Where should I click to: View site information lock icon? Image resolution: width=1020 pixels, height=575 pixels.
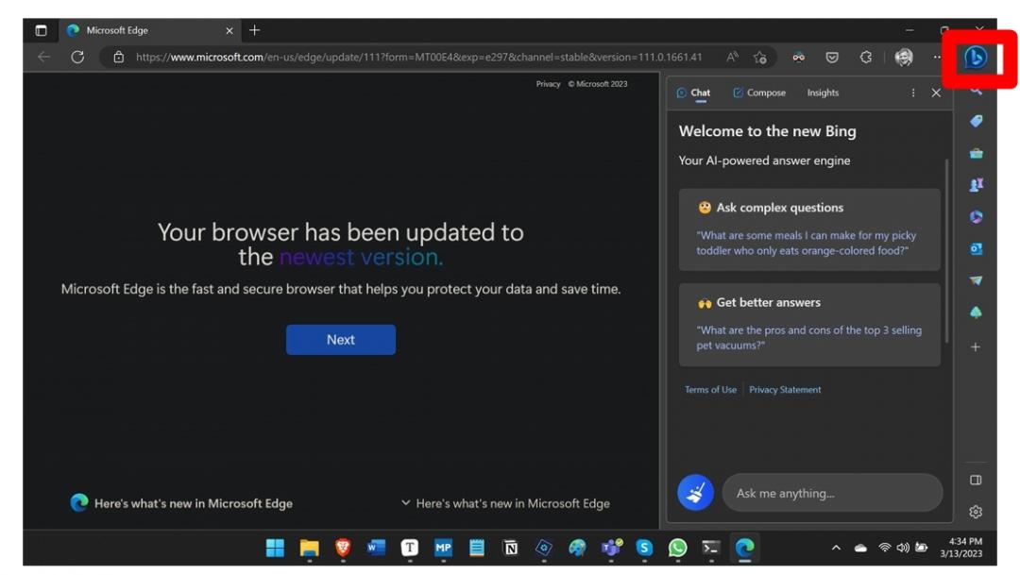pyautogui.click(x=118, y=58)
